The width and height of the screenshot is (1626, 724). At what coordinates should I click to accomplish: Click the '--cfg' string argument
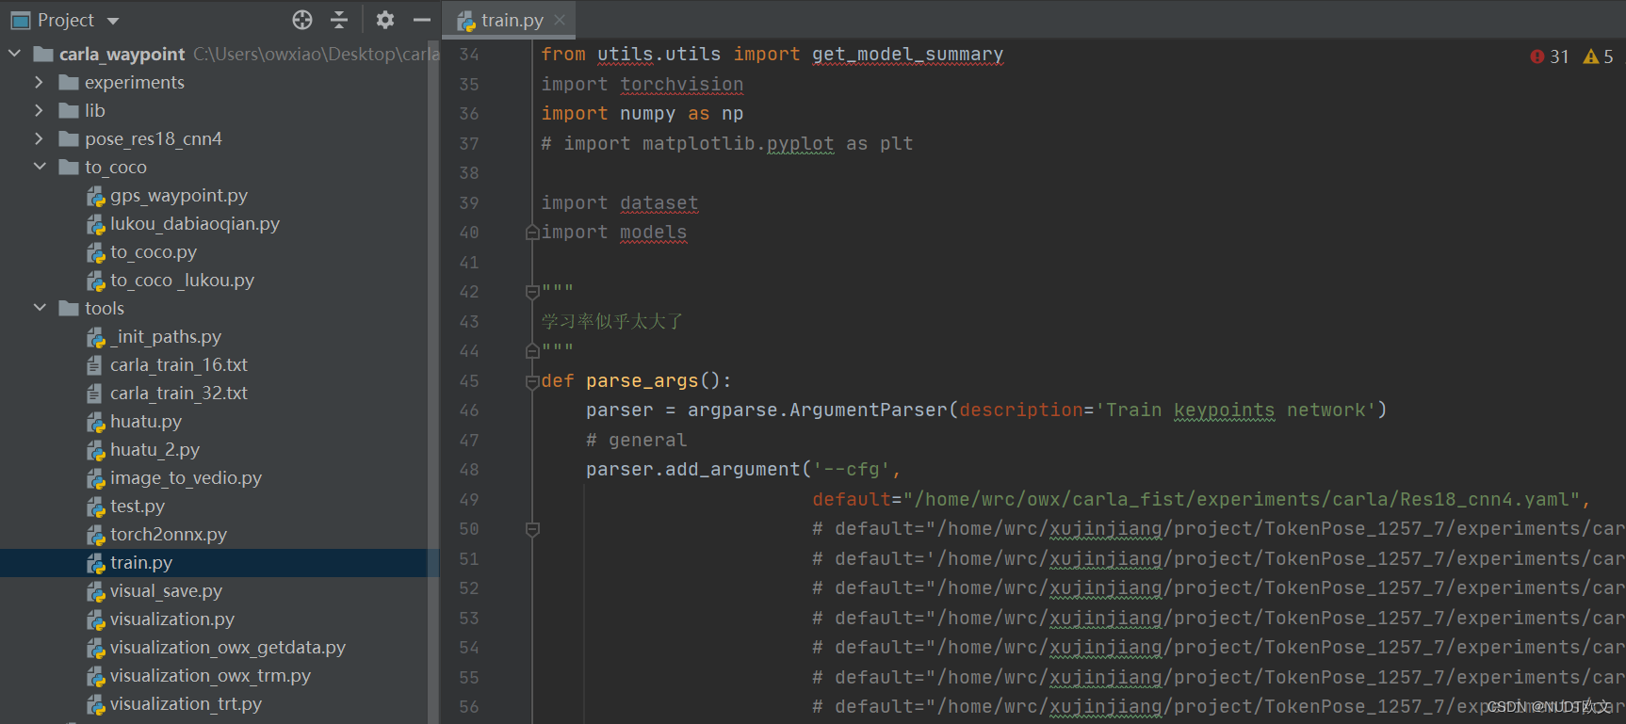tap(852, 470)
